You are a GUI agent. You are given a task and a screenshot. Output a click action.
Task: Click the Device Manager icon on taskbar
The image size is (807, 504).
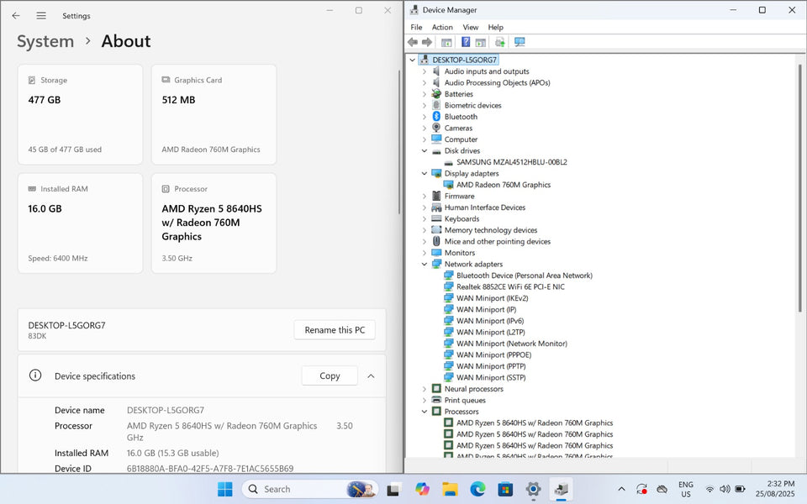pyautogui.click(x=561, y=489)
